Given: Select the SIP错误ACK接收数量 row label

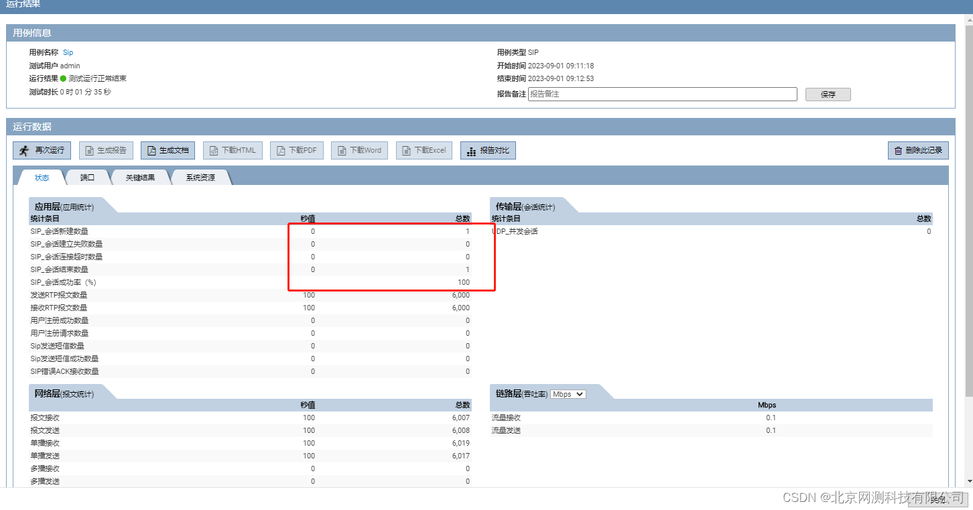Looking at the screenshot, I should pyautogui.click(x=65, y=371).
